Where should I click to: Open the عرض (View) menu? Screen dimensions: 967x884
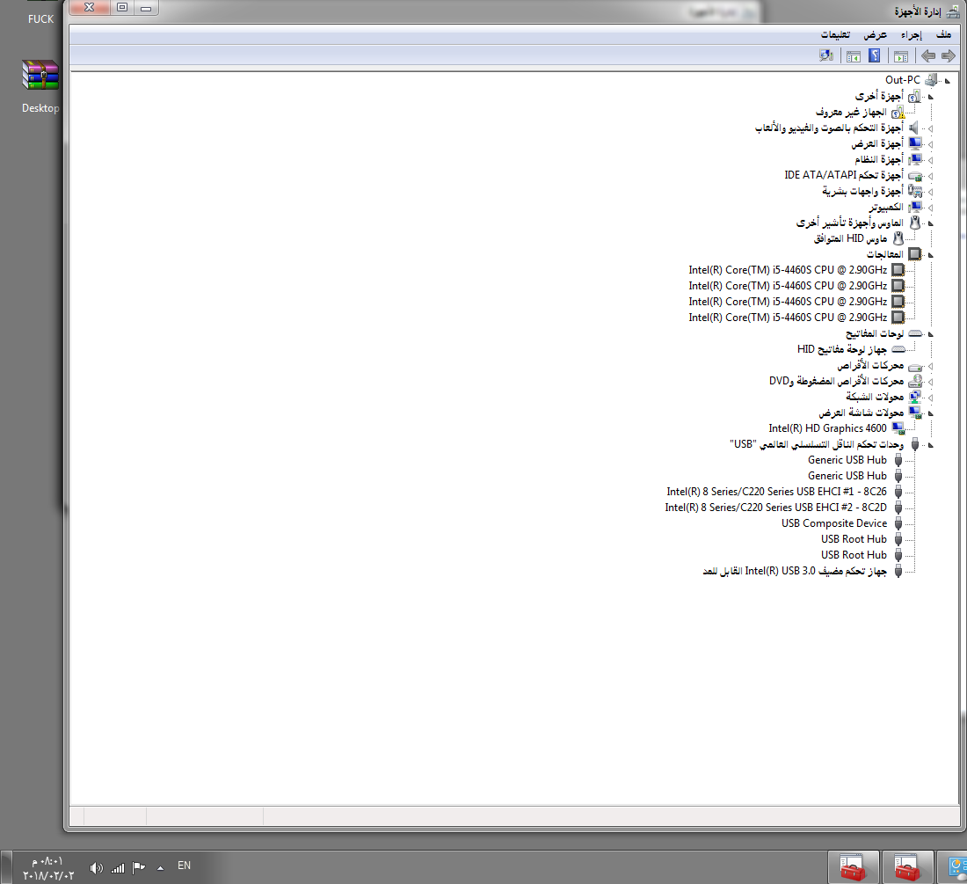tap(875, 34)
